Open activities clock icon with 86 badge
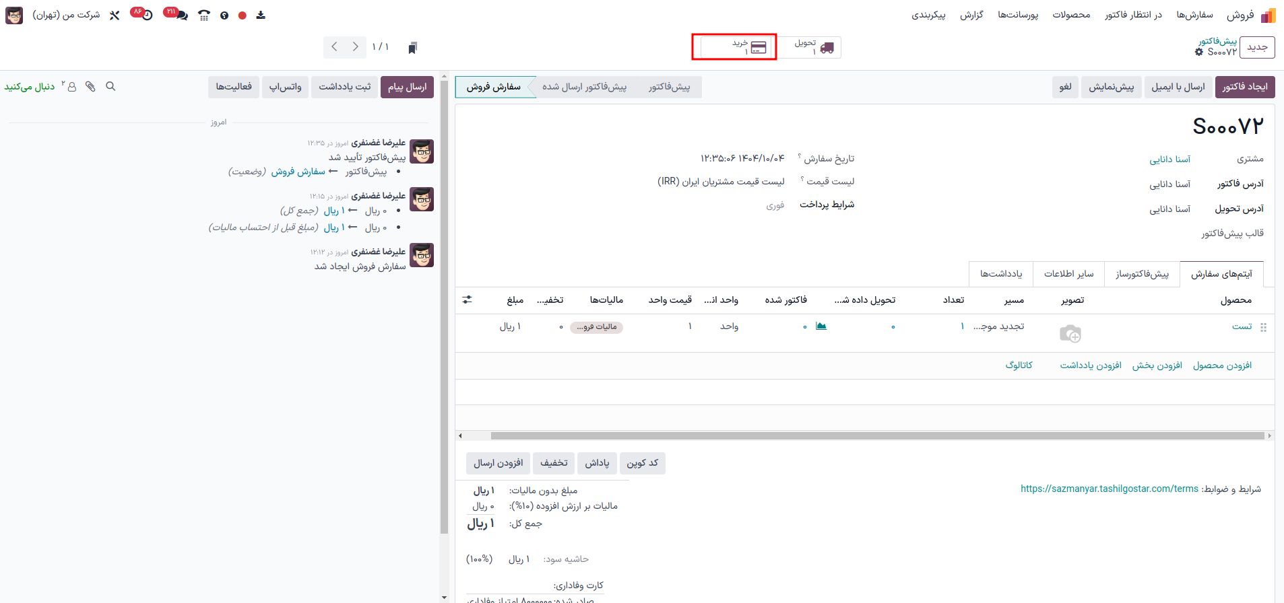Screen dimensions: 1284x603 pyautogui.click(x=146, y=15)
